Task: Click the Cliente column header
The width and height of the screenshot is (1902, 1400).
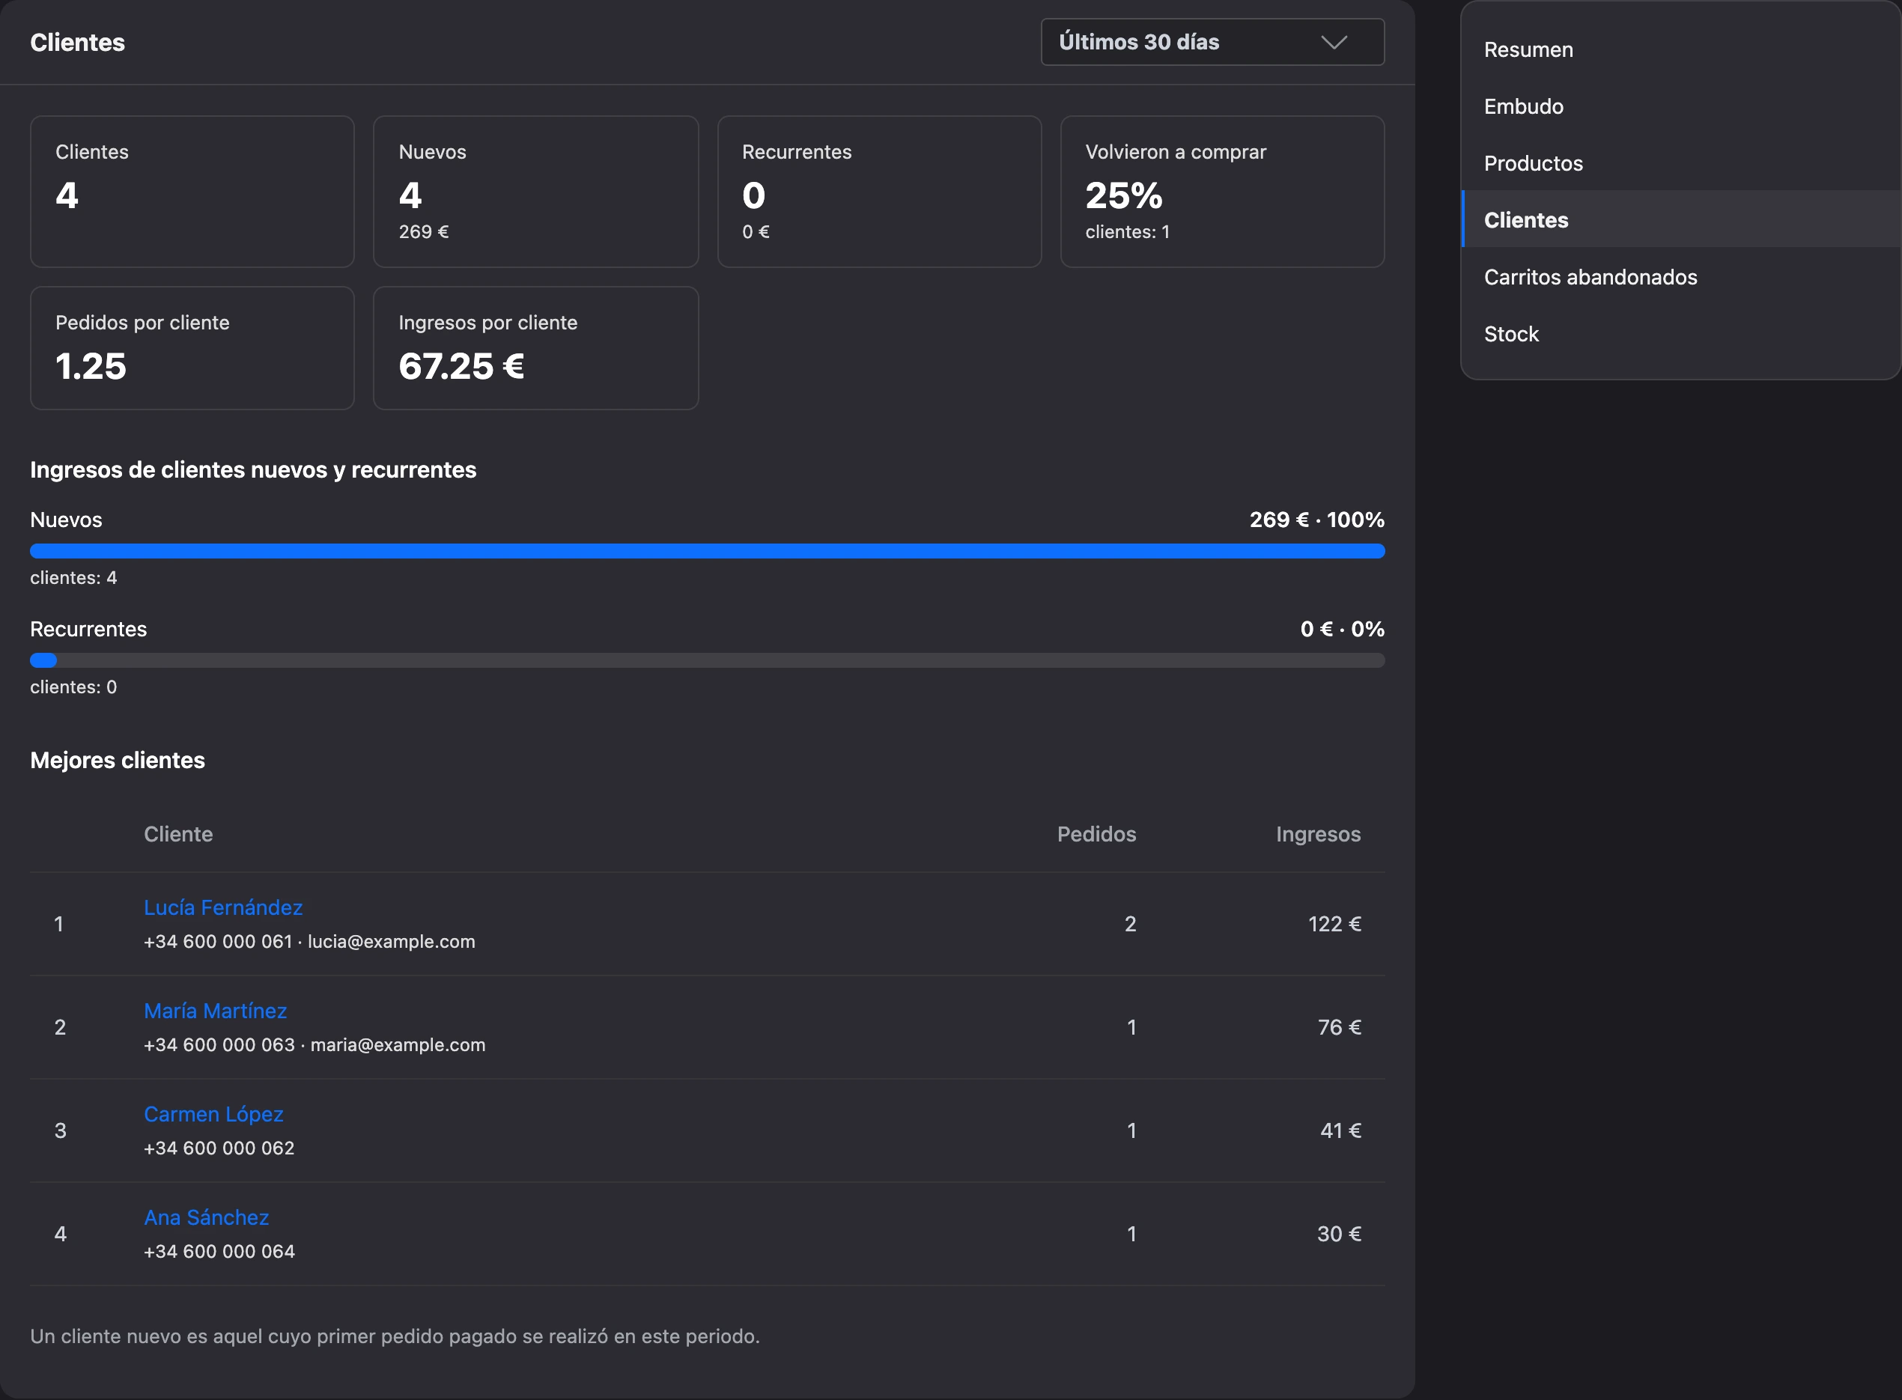Action: 178,834
